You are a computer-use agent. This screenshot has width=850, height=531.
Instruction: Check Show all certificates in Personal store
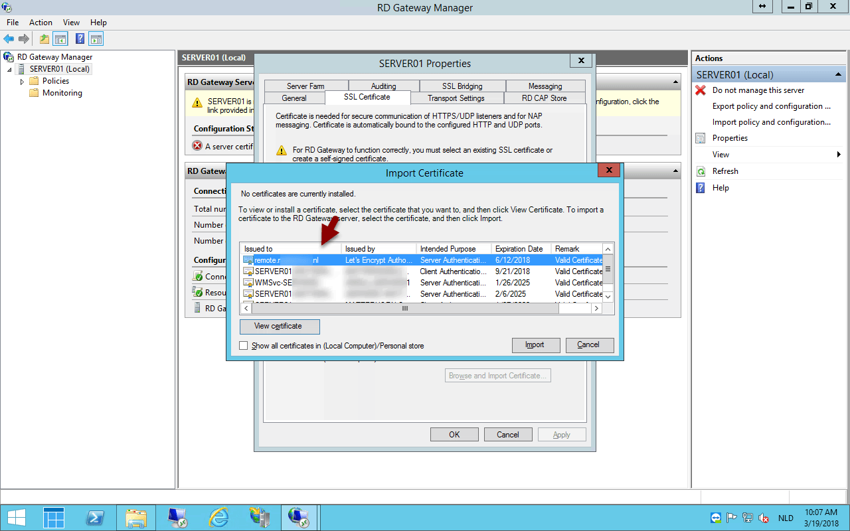pos(244,346)
